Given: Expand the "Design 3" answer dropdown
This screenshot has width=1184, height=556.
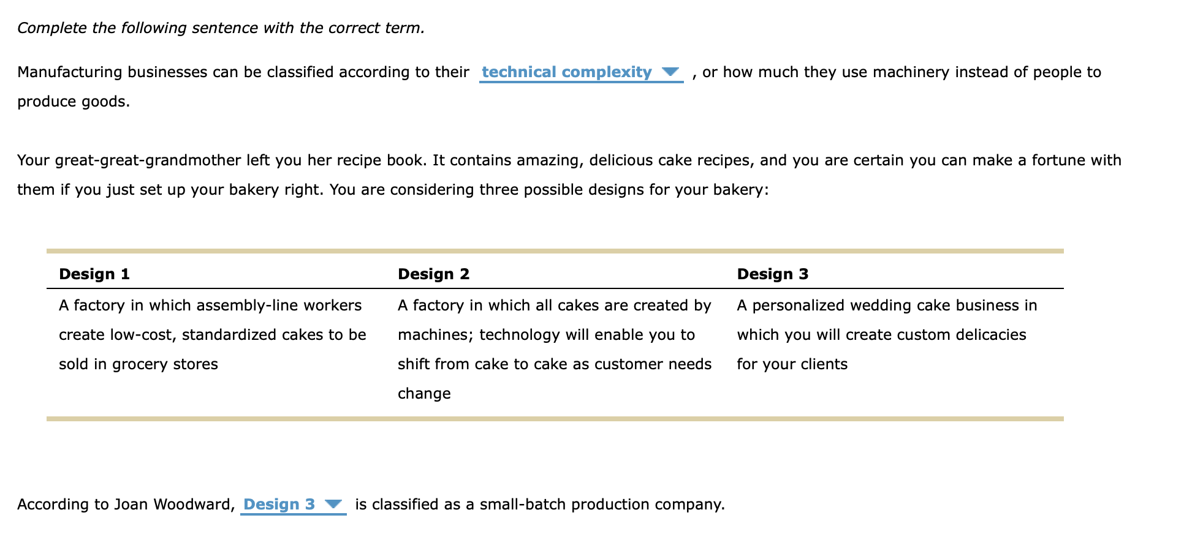Looking at the screenshot, I should coord(293,505).
